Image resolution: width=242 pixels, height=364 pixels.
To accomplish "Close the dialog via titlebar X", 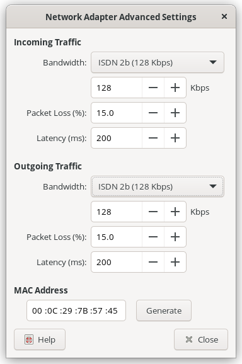I will (x=224, y=16).
